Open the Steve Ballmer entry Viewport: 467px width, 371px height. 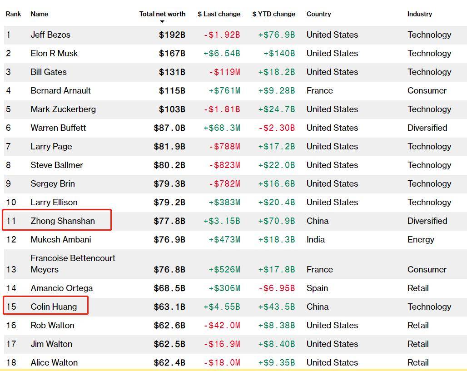[57, 165]
